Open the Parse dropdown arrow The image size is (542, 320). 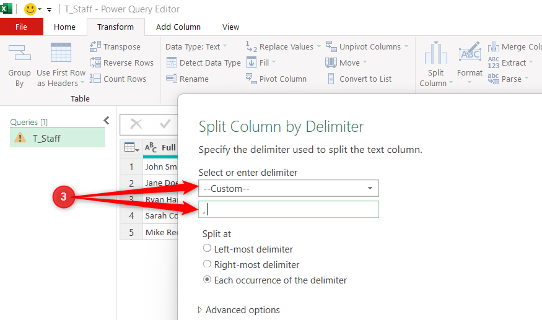[527, 78]
